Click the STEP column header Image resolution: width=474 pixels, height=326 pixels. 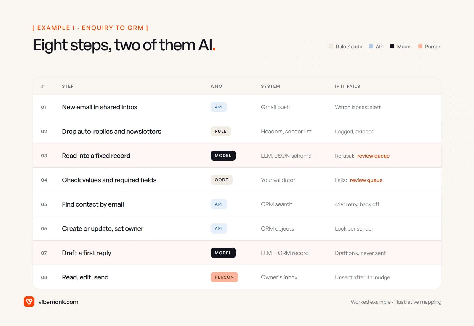(x=68, y=86)
